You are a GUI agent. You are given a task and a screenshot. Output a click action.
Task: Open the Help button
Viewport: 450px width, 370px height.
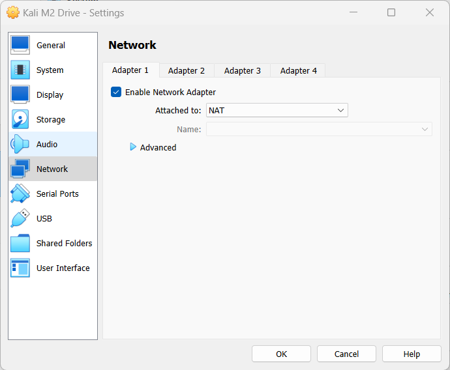(x=412, y=354)
